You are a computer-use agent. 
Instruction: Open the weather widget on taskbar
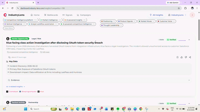coord(4,109)
